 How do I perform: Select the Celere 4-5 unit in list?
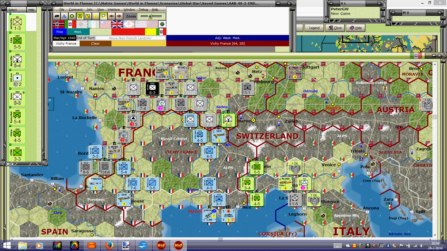coord(17,135)
